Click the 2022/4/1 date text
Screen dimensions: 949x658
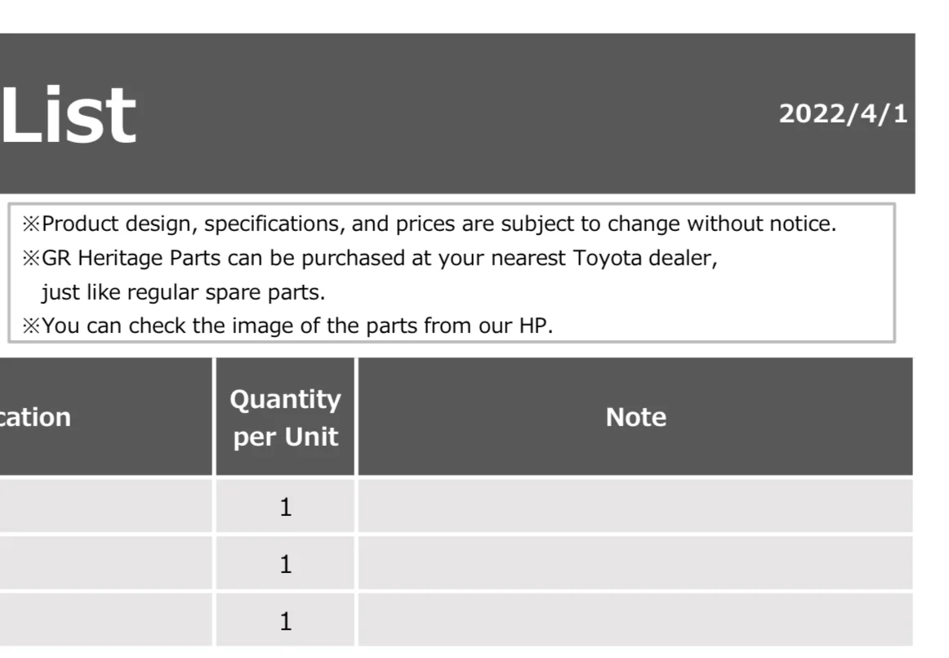843,114
